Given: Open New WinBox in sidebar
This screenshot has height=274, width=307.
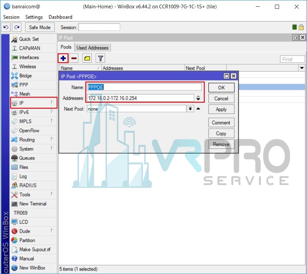Looking at the screenshot, I should (x=33, y=268).
